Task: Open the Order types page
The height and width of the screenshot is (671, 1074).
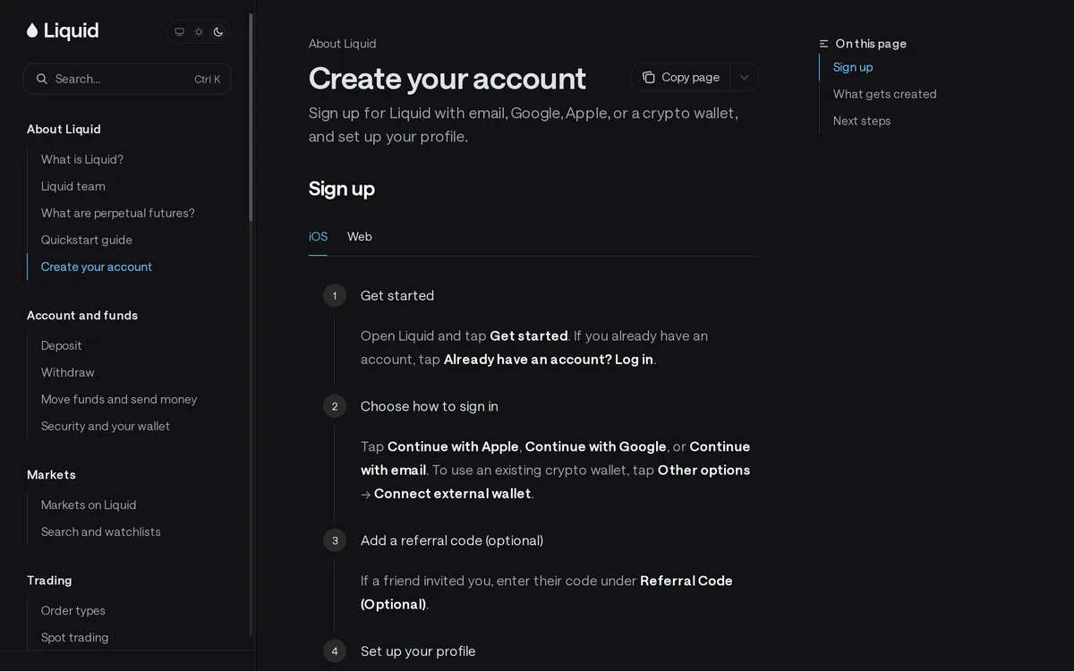Action: tap(73, 610)
